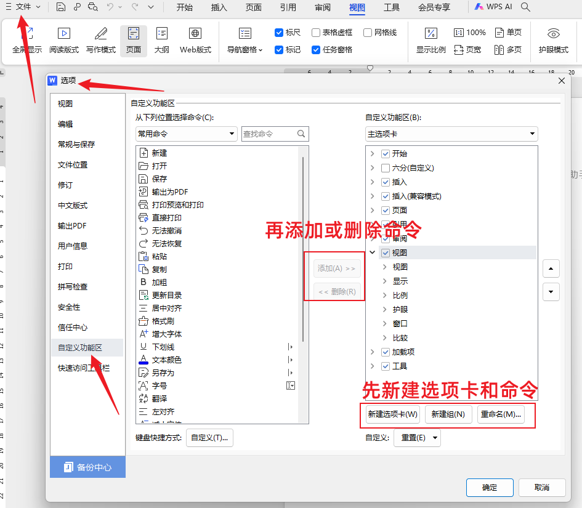The width and height of the screenshot is (582, 508).
Task: Turn on Eye protection mode (护眼模式)
Action: [554, 41]
